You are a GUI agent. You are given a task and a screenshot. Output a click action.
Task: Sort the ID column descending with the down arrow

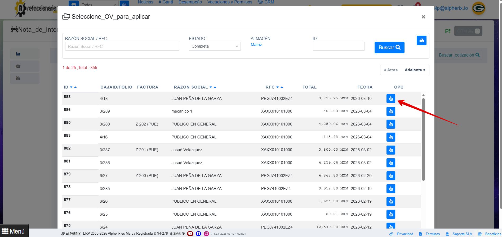click(71, 87)
